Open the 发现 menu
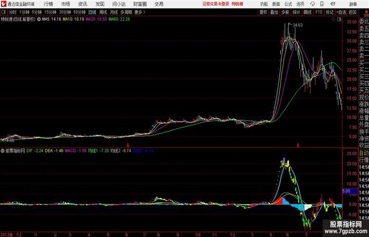 (x=100, y=4)
